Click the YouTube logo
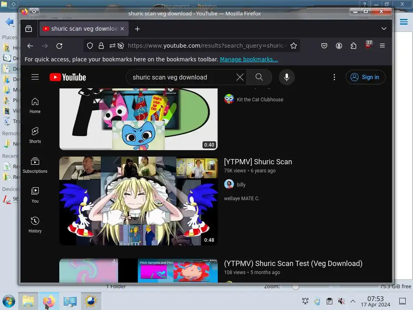This screenshot has height=310, width=413. [68, 77]
